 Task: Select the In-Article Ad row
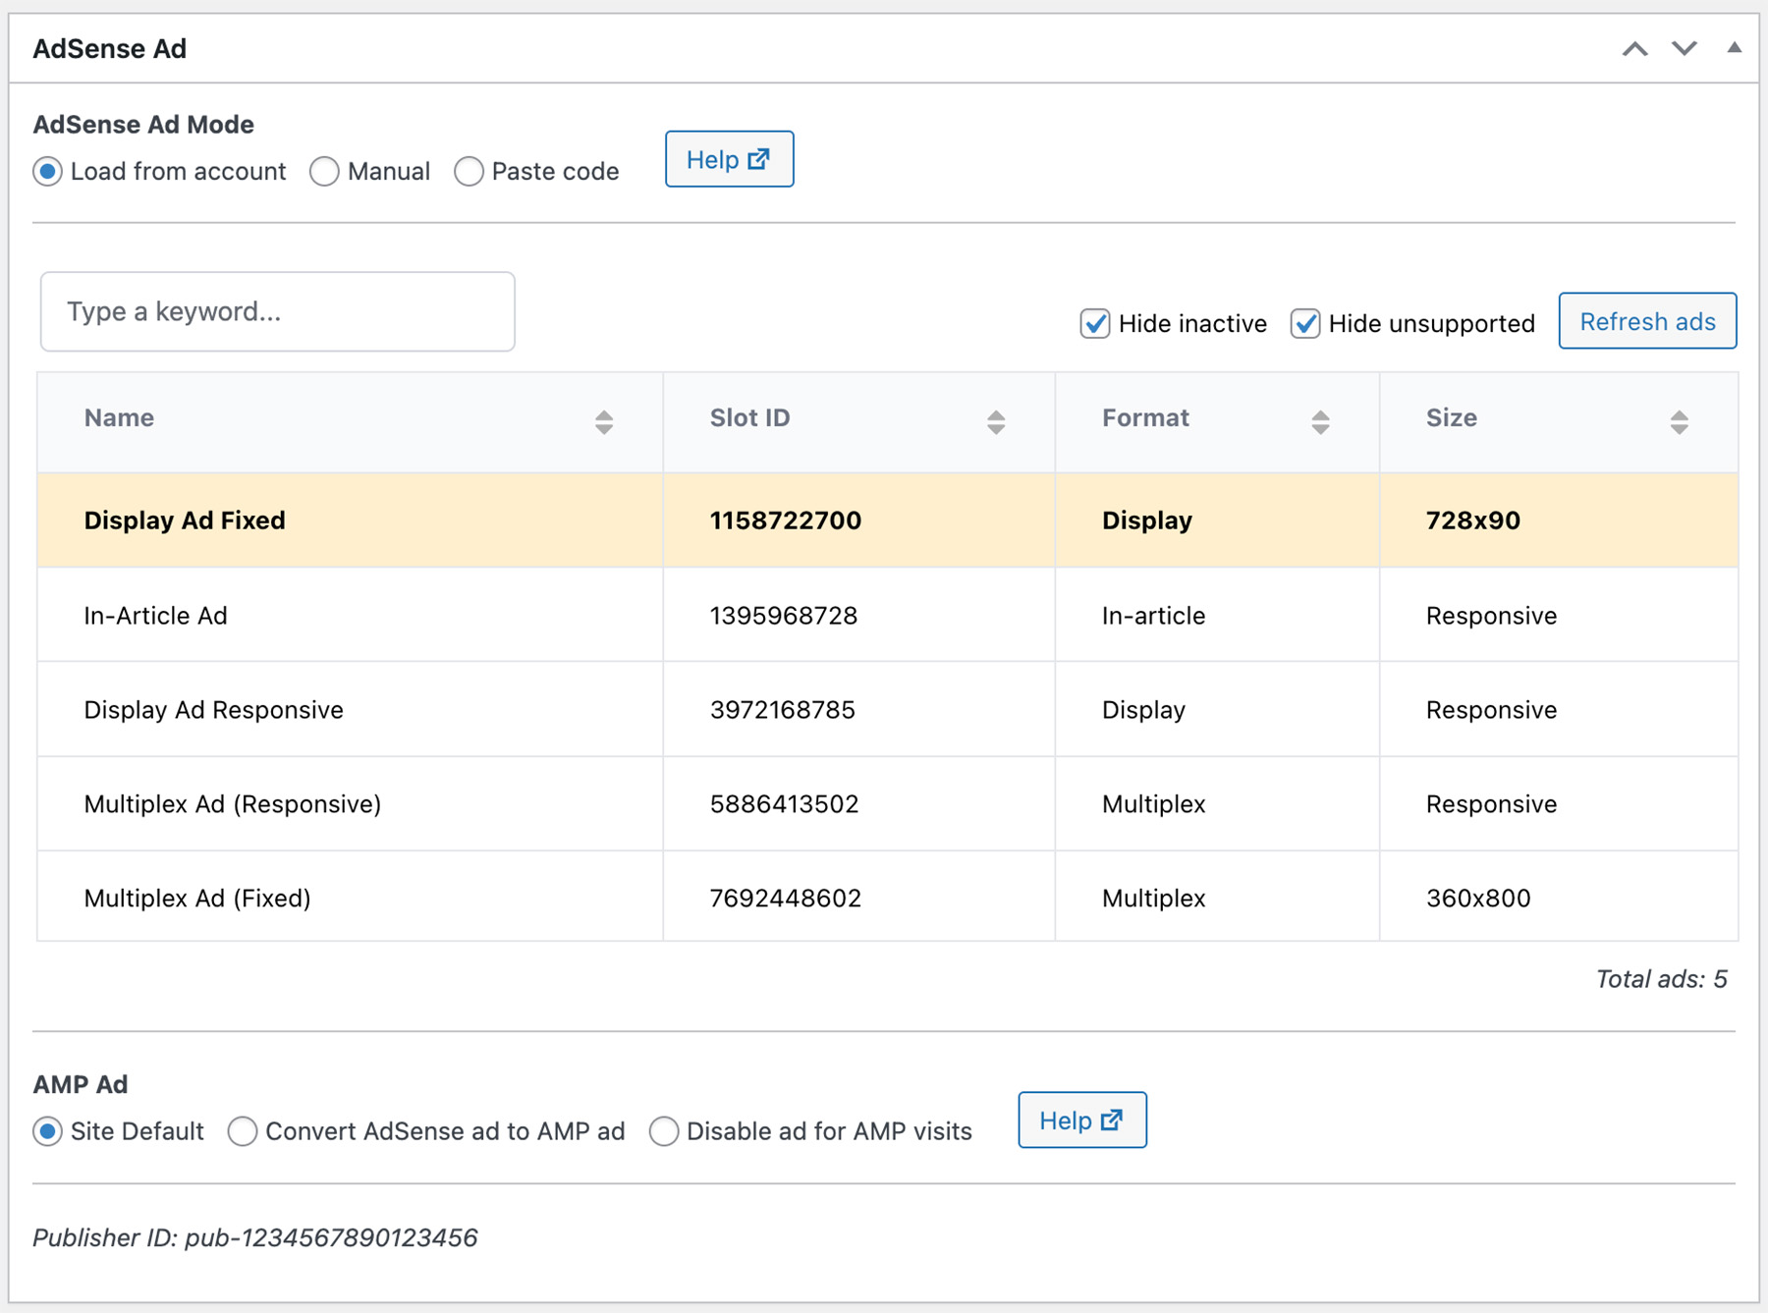click(888, 615)
